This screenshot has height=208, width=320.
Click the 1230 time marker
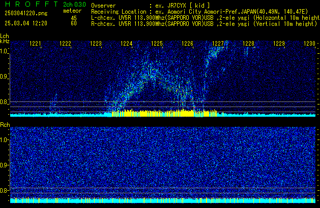tap(309, 44)
